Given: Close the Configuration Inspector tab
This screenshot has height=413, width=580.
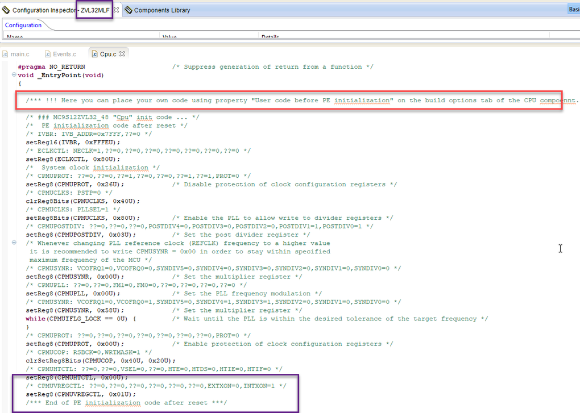Looking at the screenshot, I should pos(116,10).
